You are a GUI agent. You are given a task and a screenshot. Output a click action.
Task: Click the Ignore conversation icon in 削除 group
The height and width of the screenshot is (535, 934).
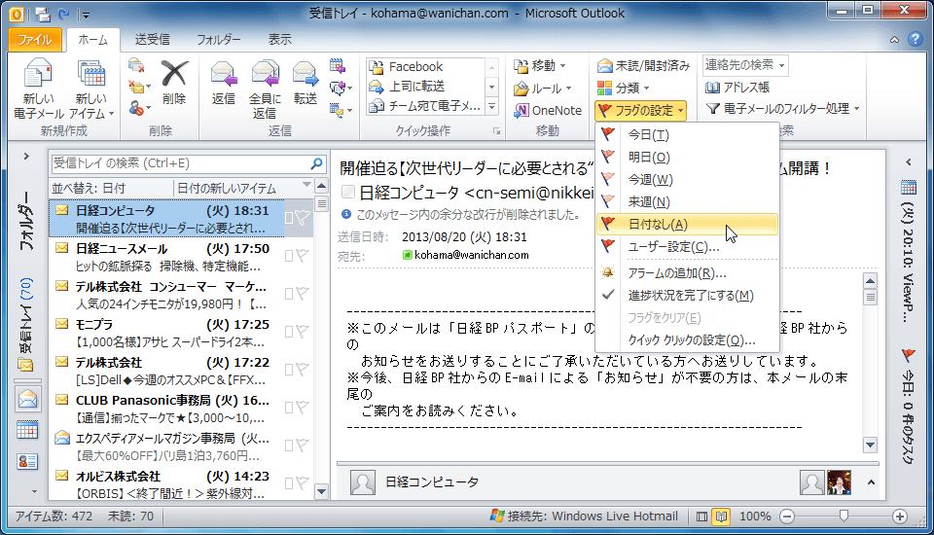pos(136,66)
